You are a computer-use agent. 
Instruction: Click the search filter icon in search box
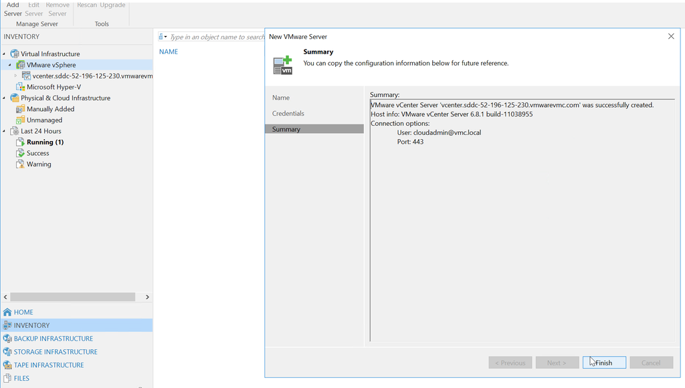pos(161,37)
